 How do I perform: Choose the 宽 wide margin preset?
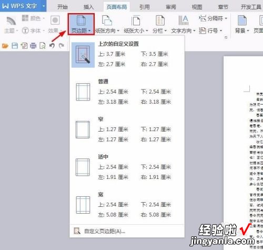tap(127, 205)
